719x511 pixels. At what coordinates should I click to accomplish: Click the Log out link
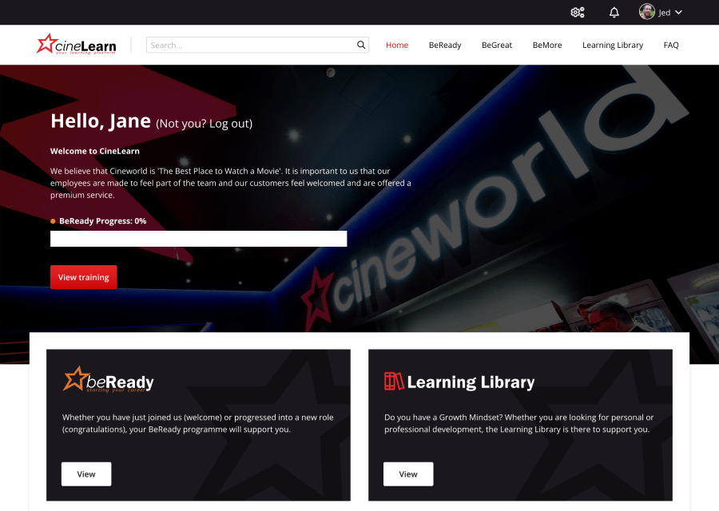[x=229, y=124]
